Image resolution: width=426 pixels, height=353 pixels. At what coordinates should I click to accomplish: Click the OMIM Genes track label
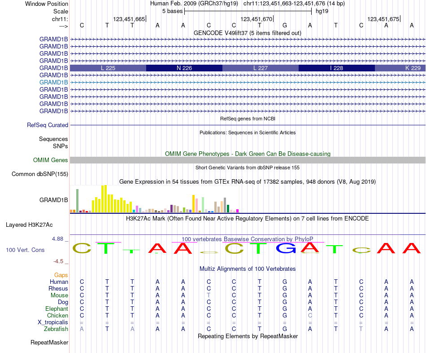click(50, 160)
